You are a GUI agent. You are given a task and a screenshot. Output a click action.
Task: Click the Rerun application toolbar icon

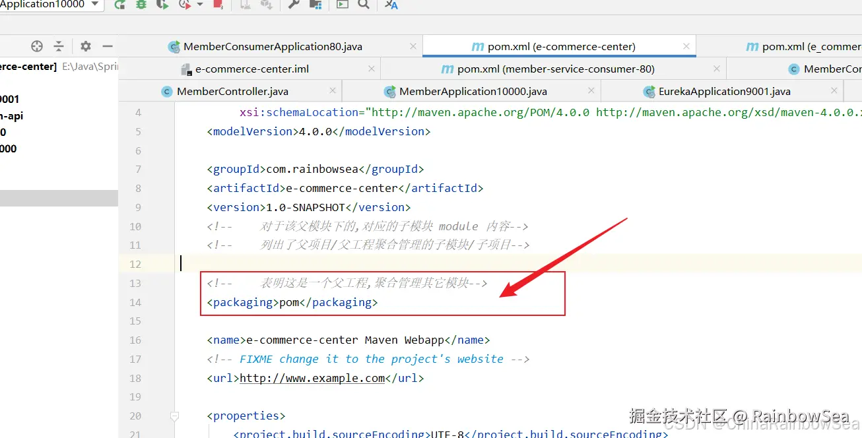(119, 5)
